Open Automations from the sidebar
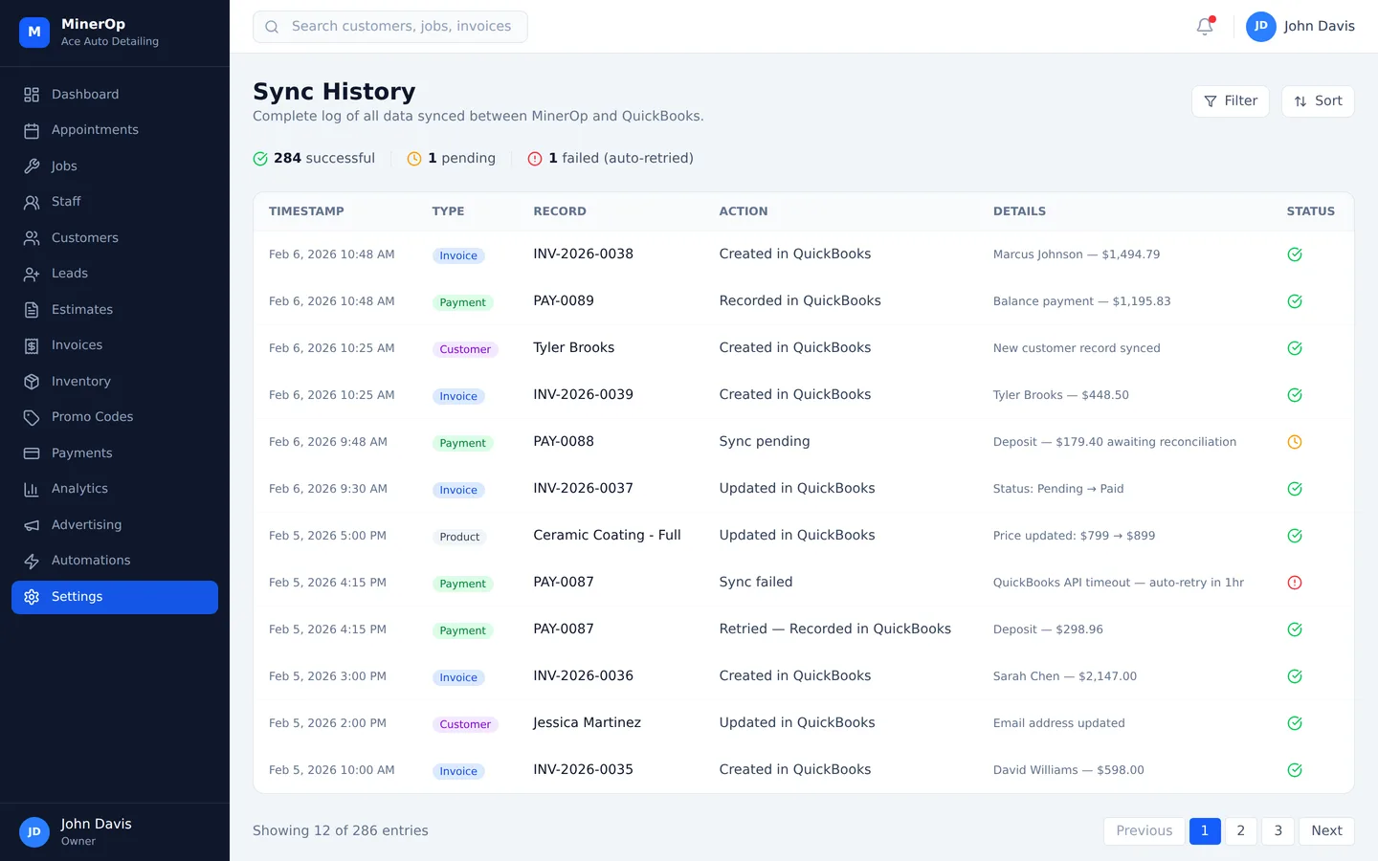 (x=91, y=561)
